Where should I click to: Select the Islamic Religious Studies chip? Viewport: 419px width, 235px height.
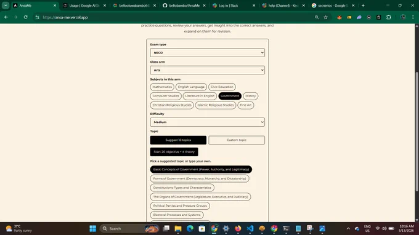(216, 105)
